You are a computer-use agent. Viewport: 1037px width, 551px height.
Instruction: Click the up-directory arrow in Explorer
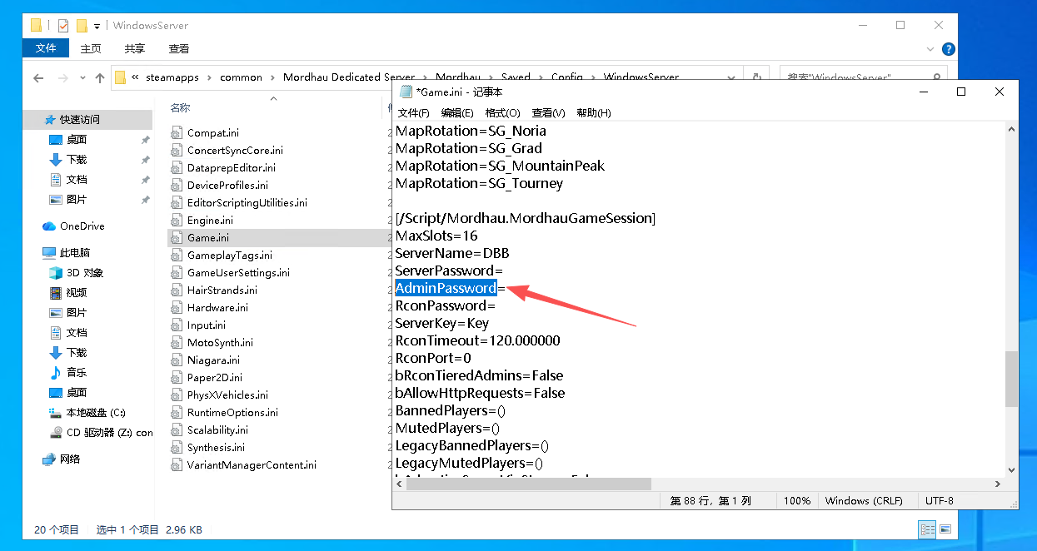click(100, 77)
